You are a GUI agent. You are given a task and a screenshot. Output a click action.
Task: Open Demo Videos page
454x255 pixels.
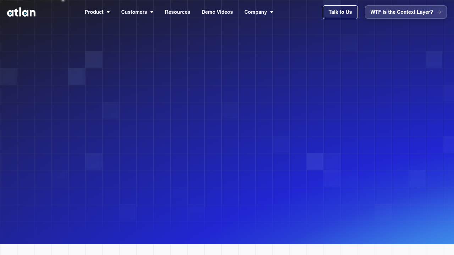coord(217,12)
